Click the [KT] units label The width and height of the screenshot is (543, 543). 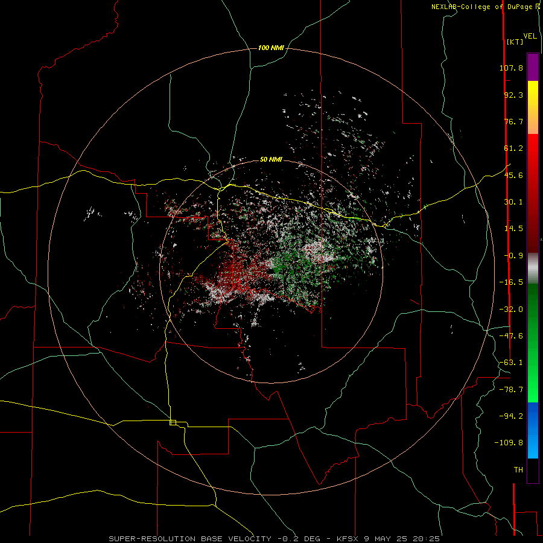tap(515, 42)
